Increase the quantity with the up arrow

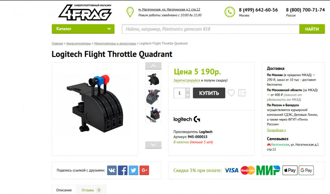(x=188, y=90)
